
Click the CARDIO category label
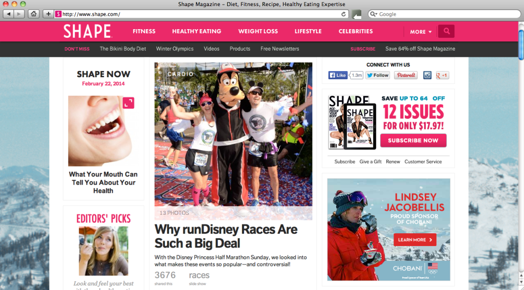(181, 74)
